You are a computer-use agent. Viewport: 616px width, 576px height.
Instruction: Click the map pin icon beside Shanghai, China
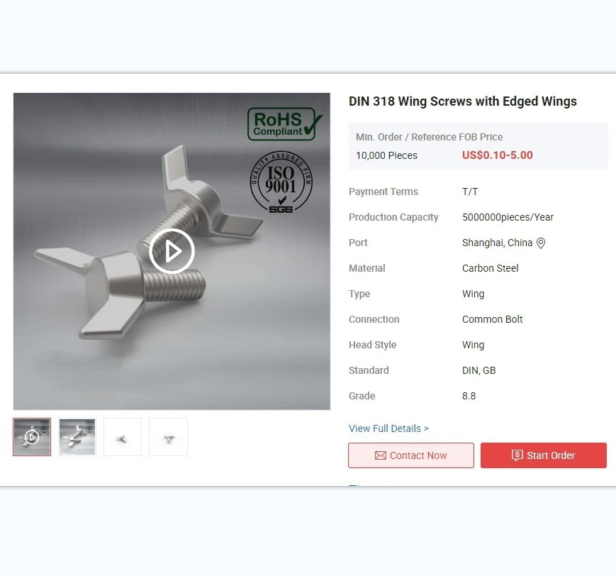point(541,243)
